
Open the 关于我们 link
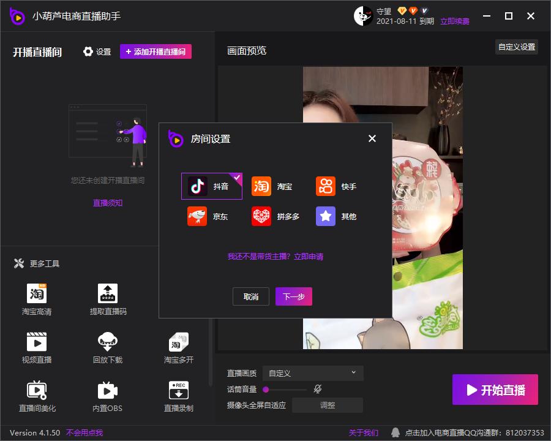(363, 432)
